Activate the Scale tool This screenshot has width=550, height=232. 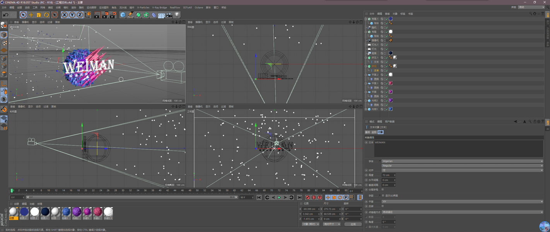(39, 15)
